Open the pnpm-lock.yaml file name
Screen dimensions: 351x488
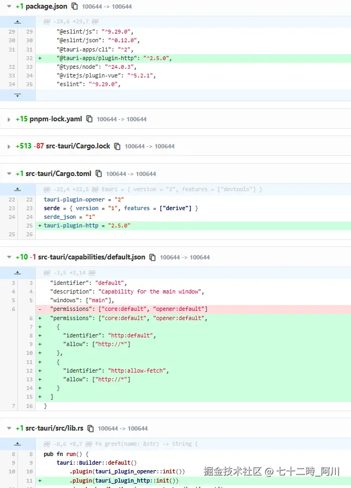56,119
